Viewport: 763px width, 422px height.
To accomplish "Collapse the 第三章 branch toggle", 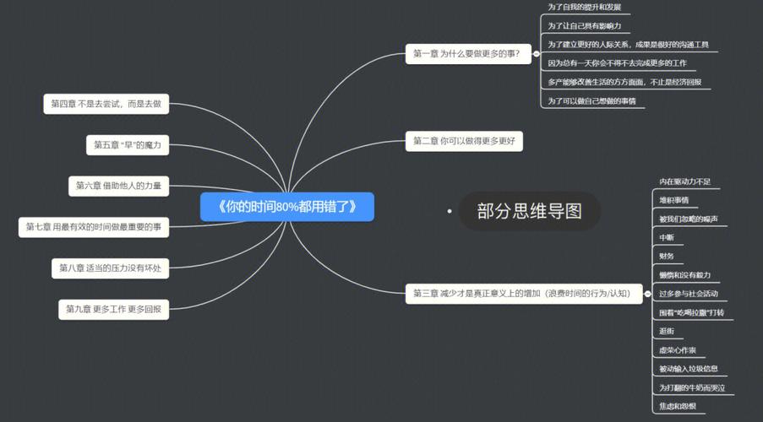I will [648, 294].
